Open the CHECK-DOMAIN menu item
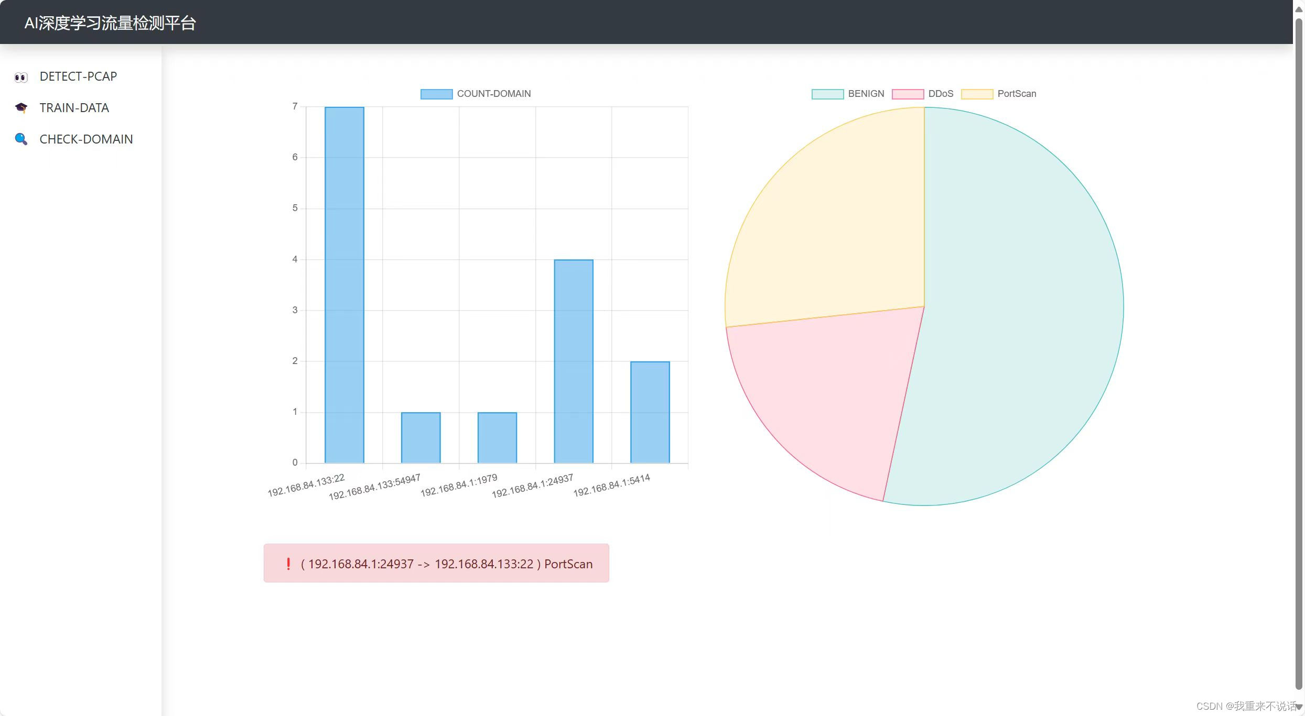The height and width of the screenshot is (716, 1305). pyautogui.click(x=87, y=139)
